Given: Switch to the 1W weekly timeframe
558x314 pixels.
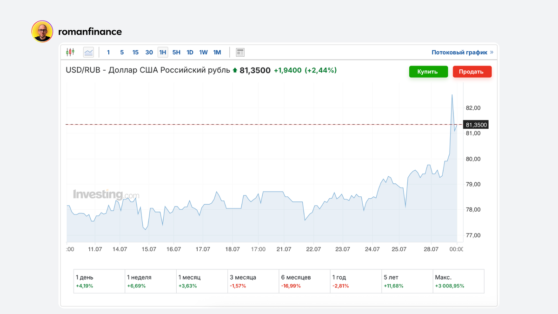Looking at the screenshot, I should (203, 52).
